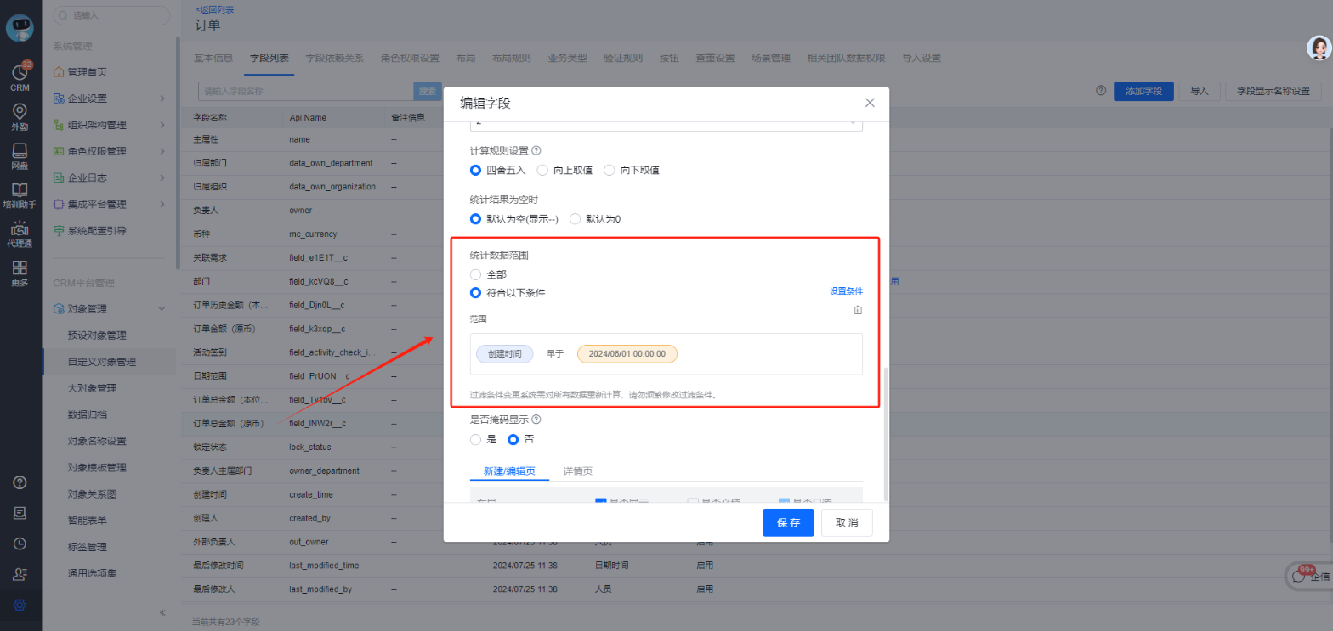Close the 编辑字段 dialog
The image size is (1333, 631).
870,103
